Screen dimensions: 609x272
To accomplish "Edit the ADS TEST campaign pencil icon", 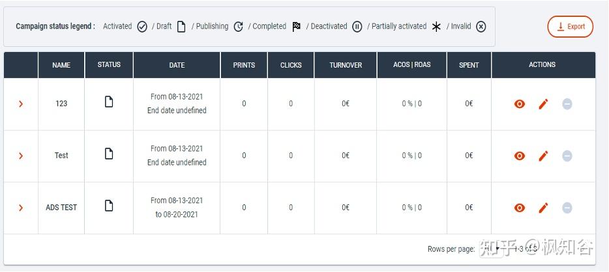I will (x=543, y=208).
